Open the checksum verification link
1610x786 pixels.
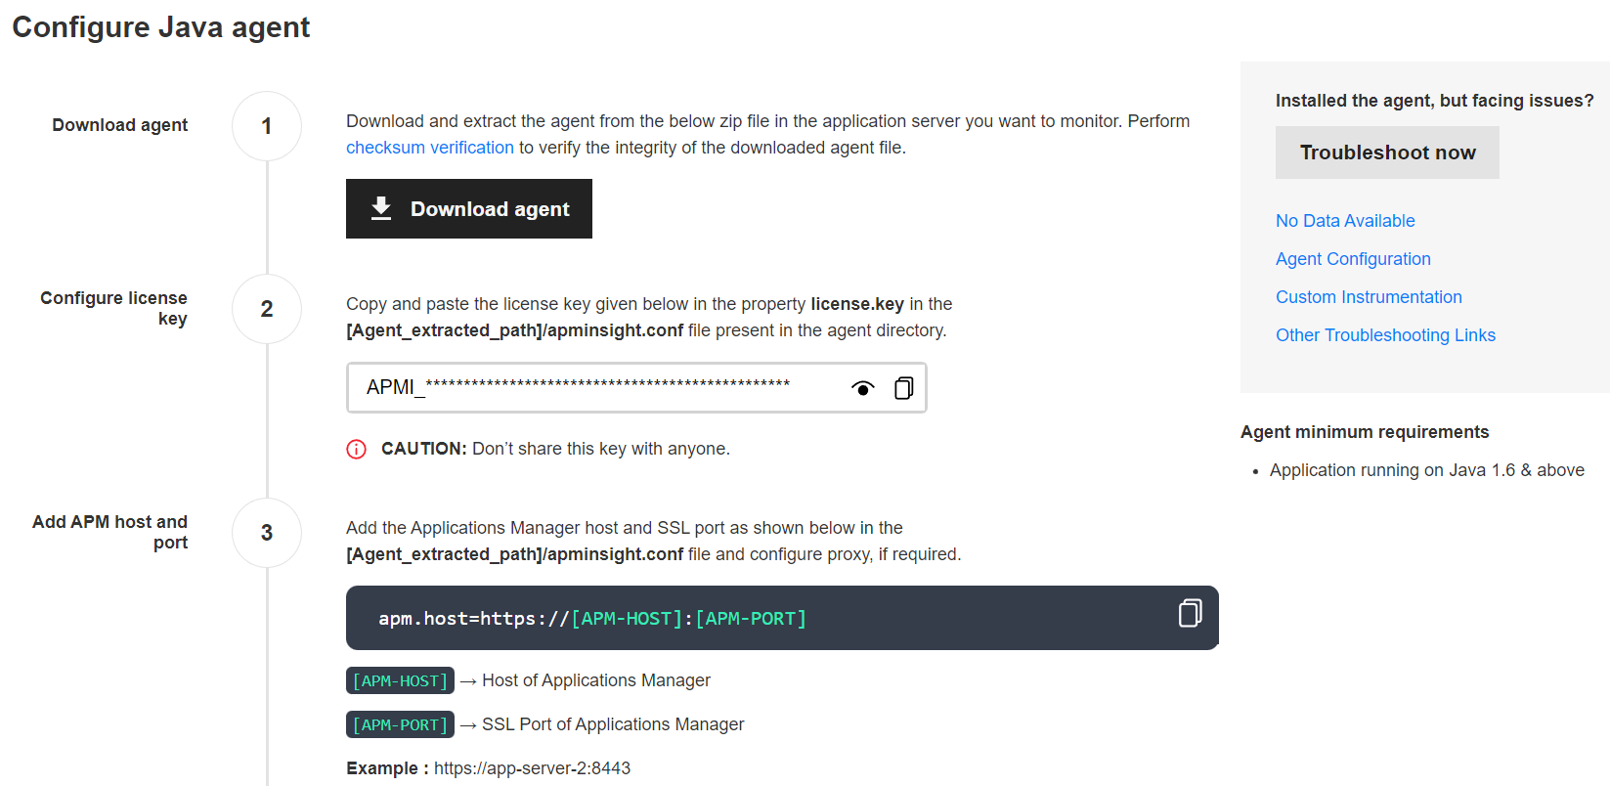(x=429, y=148)
